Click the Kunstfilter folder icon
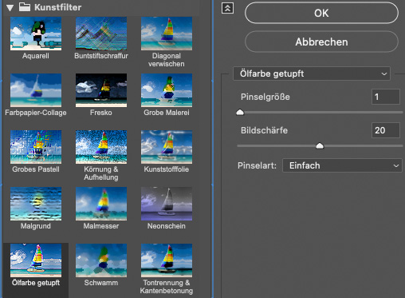405x298 pixels. (x=25, y=7)
